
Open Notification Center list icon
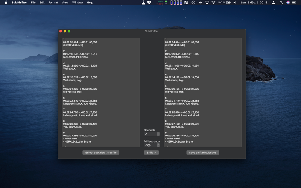click(294, 3)
